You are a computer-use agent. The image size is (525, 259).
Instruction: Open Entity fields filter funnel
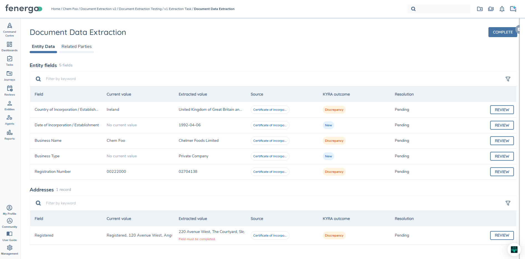(508, 79)
